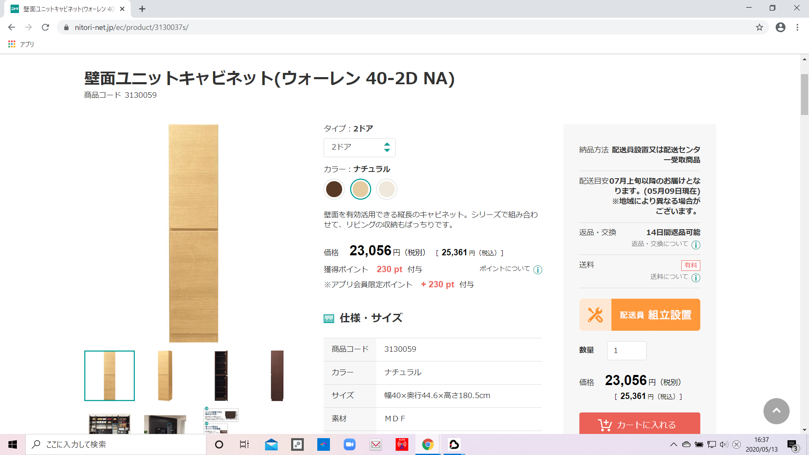Click the scroll-to-top arrow button
The height and width of the screenshot is (455, 809).
776,411
